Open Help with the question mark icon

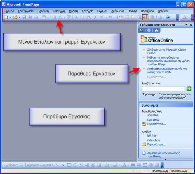[x=168, y=17]
